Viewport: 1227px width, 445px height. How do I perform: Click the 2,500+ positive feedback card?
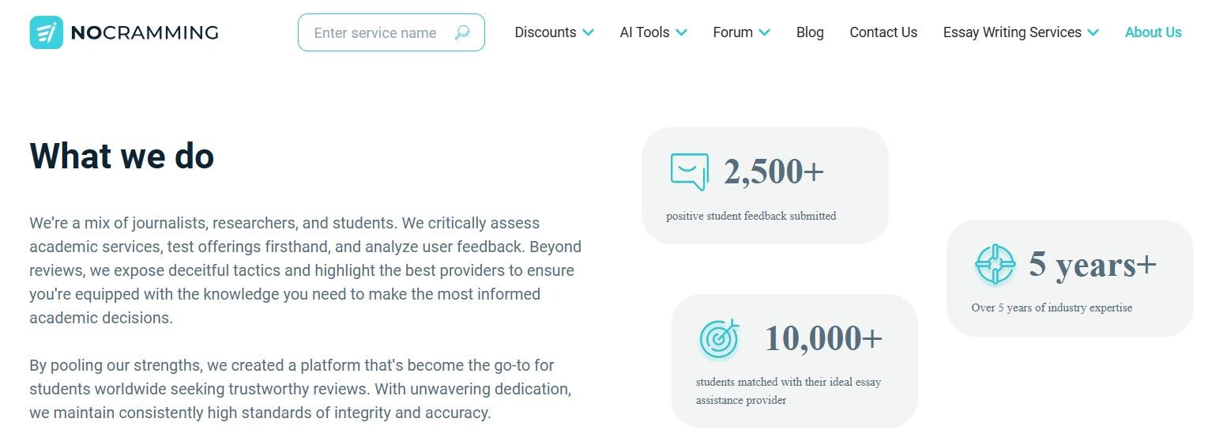765,186
